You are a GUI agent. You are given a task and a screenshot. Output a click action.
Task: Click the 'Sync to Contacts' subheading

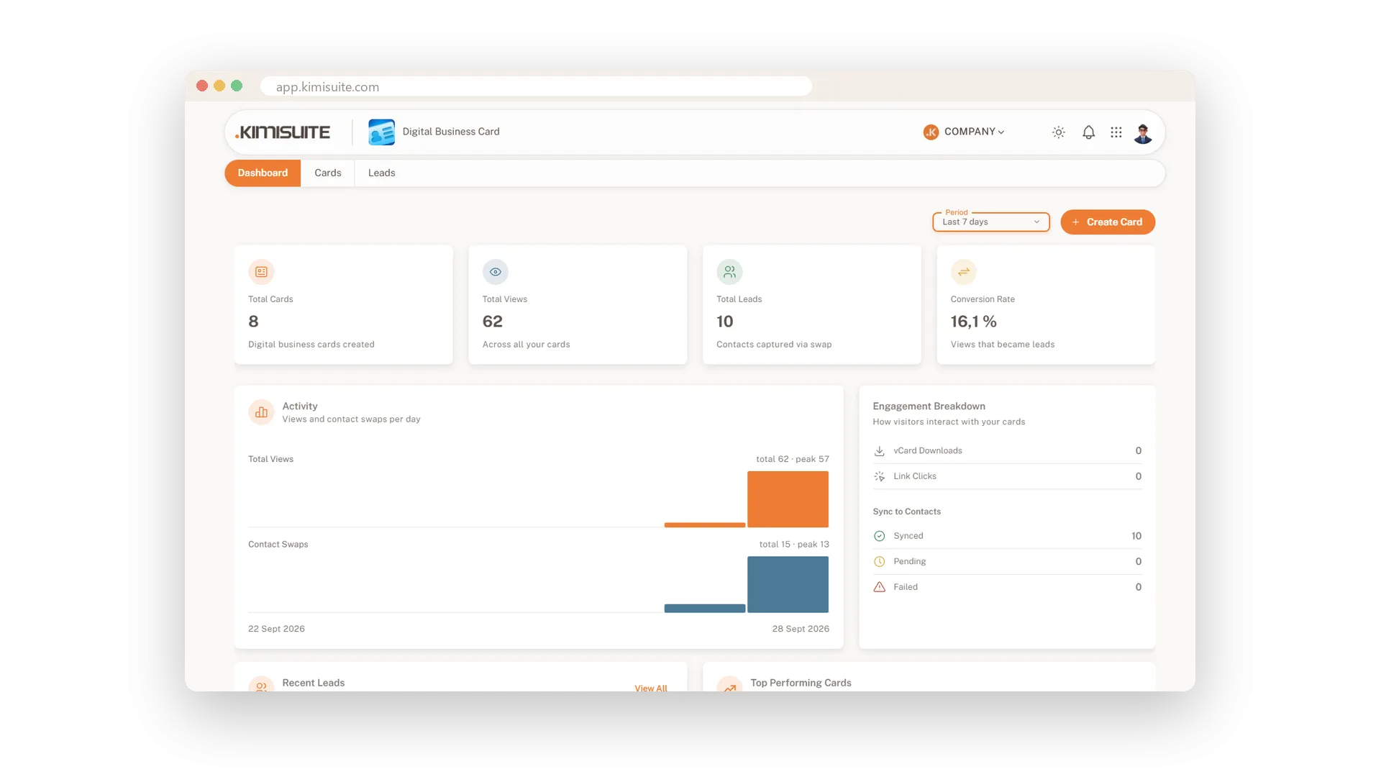(x=907, y=512)
